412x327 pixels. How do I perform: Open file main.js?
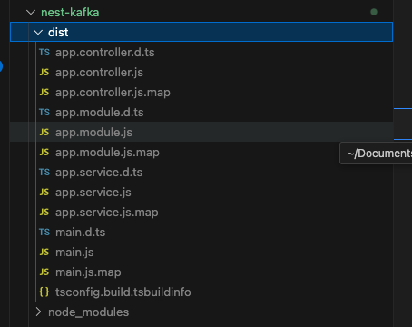74,253
